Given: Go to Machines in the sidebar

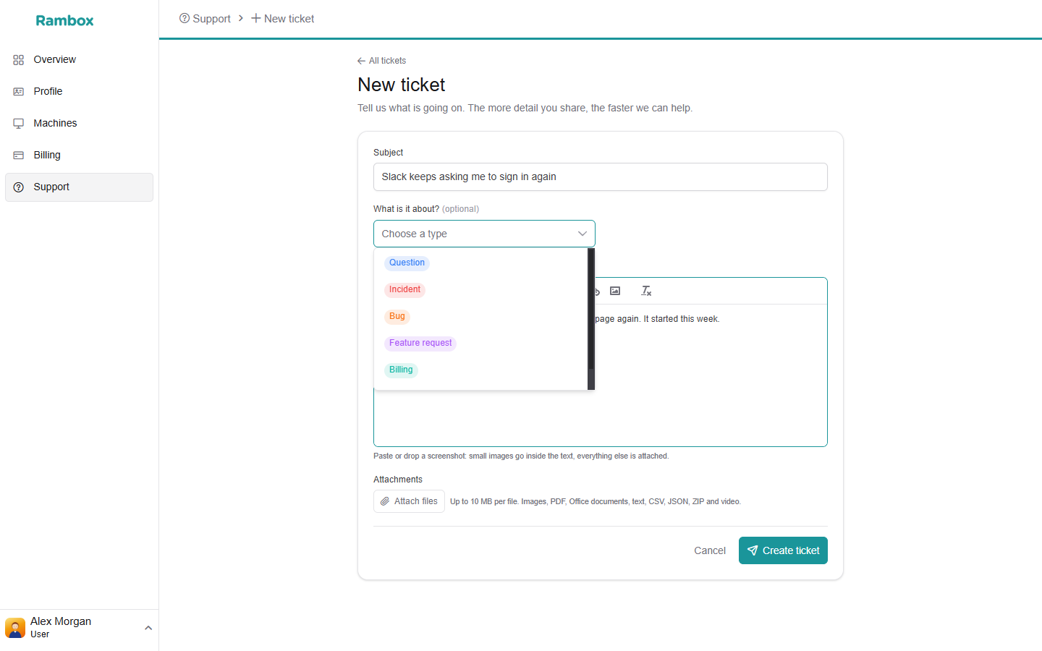Looking at the screenshot, I should point(79,124).
